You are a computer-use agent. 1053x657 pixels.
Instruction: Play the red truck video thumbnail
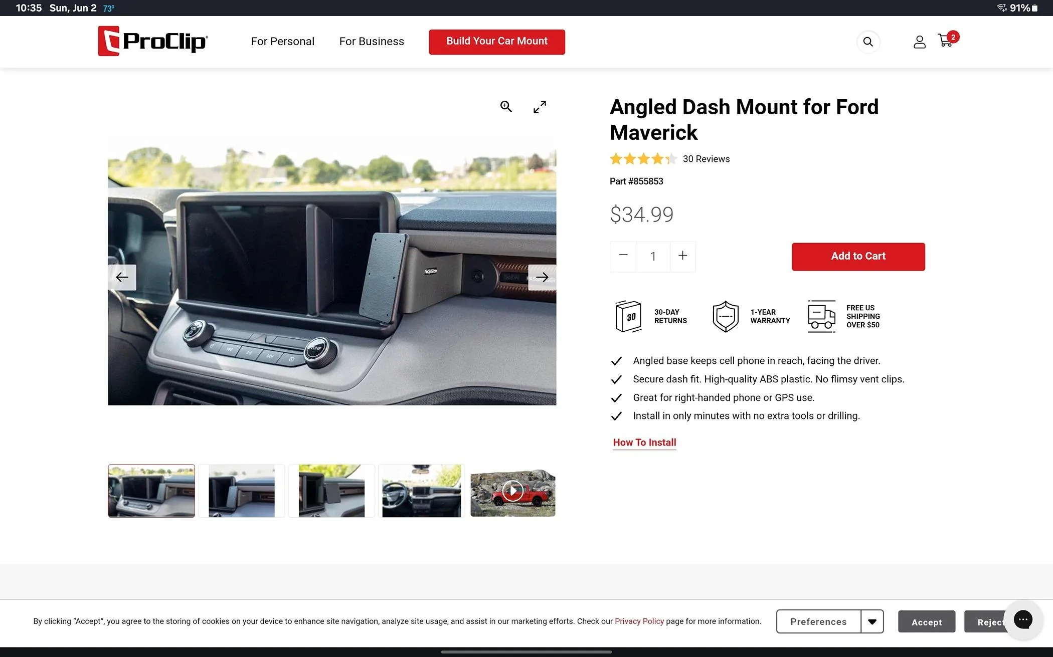click(x=512, y=491)
